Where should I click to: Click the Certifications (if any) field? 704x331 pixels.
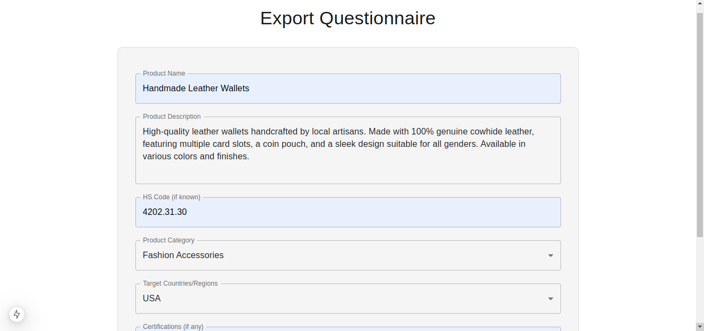click(x=348, y=328)
